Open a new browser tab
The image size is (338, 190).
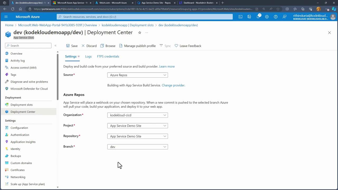[223, 3]
